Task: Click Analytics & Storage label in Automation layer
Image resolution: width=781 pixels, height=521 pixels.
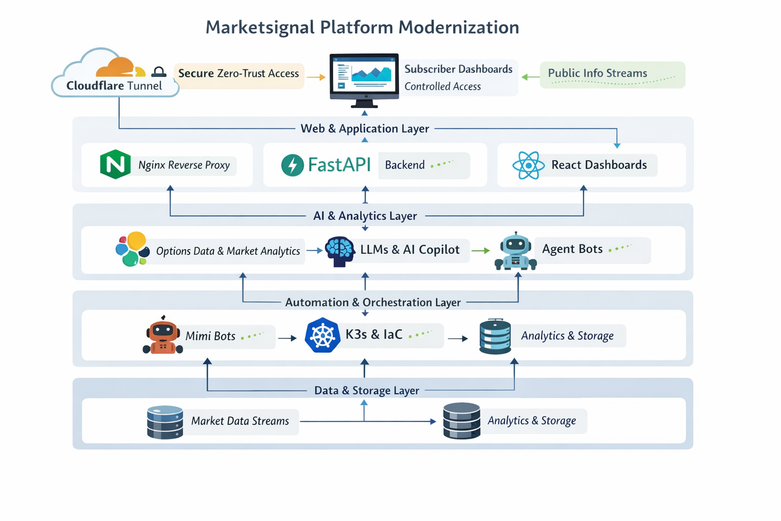Action: (x=567, y=336)
